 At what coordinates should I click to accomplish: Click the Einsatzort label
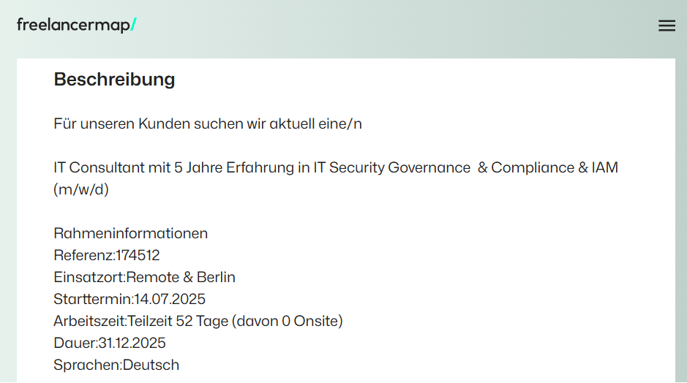point(89,277)
